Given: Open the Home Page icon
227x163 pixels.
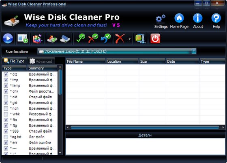Looking at the screenshot, I should tap(179, 18).
